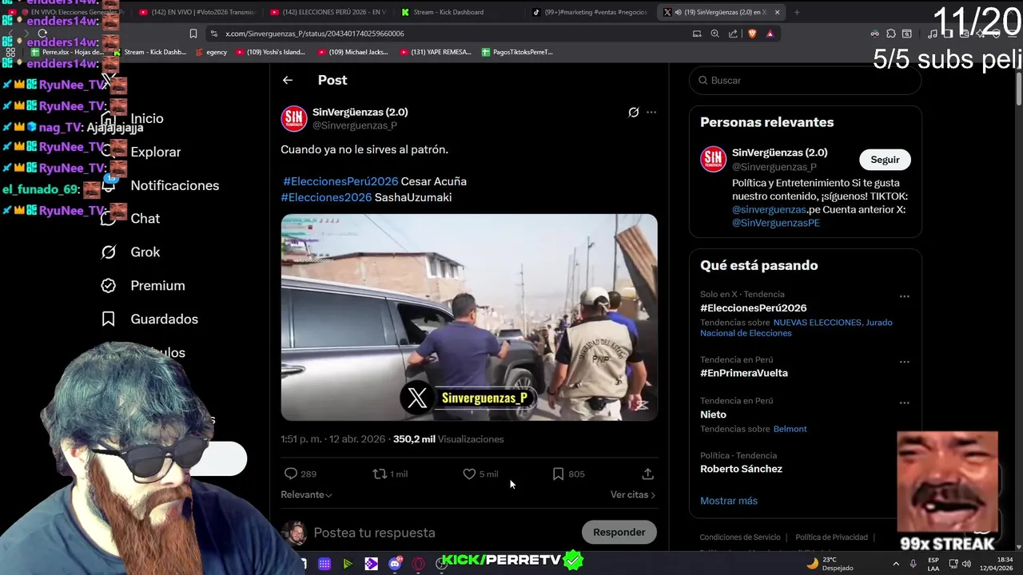Screen dimensions: 1023x575
Task: Open Ver citas link
Action: (632, 494)
